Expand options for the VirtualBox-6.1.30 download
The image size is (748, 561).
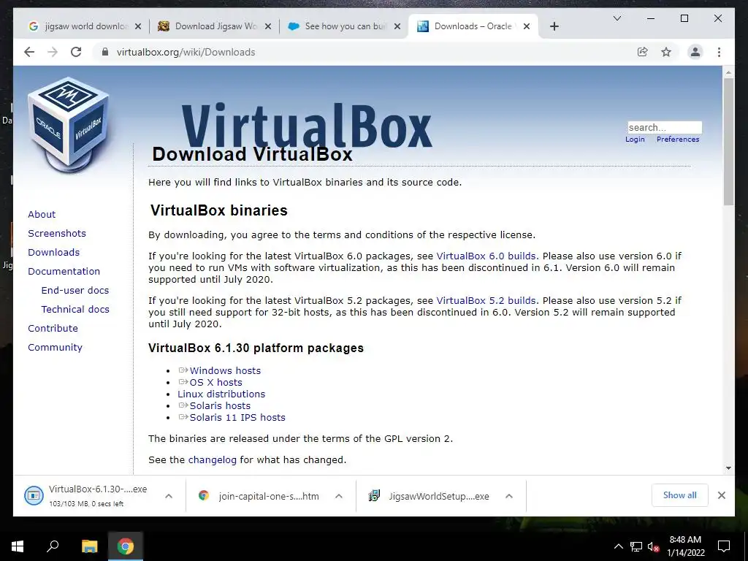[x=169, y=496]
